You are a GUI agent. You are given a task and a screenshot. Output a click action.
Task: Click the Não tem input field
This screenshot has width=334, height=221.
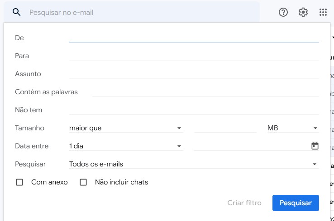(x=194, y=110)
